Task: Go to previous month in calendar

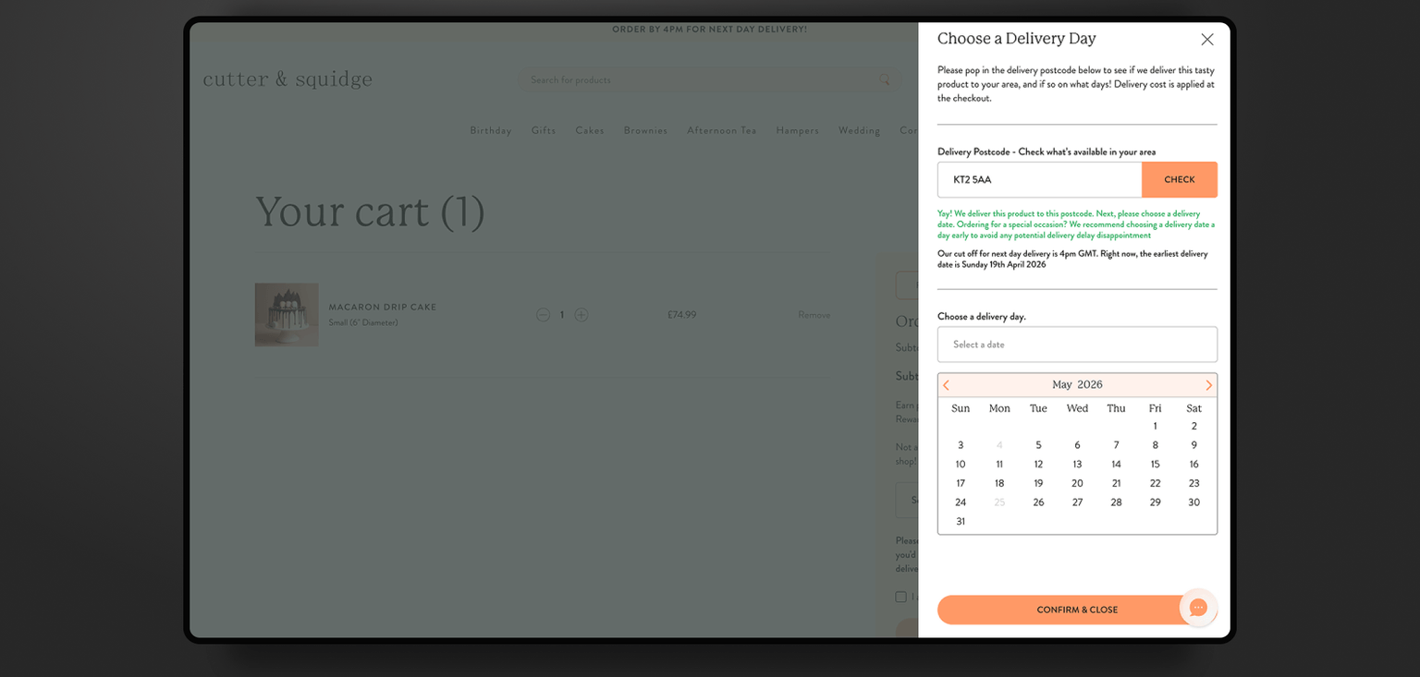Action: click(946, 385)
